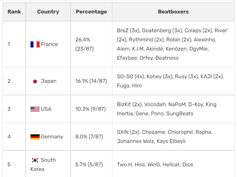Select the Country column header
Image resolution: width=237 pixels, height=177 pixels.
pyautogui.click(x=48, y=12)
